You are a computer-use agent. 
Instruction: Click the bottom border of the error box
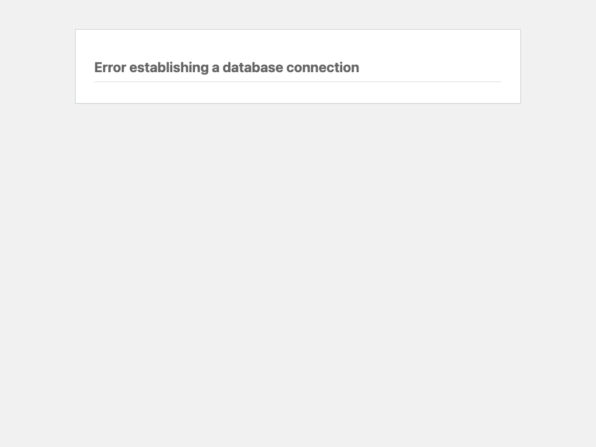coord(298,103)
